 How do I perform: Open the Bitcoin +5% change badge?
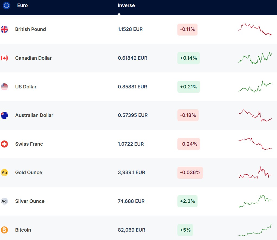coord(185,230)
